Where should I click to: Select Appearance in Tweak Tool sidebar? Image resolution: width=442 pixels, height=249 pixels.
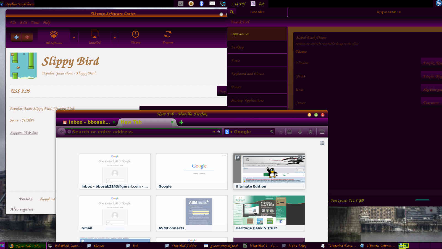(257, 34)
